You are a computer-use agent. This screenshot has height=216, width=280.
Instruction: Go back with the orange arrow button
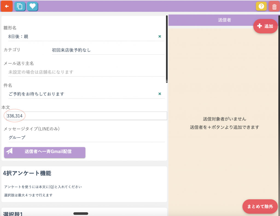coord(7,6)
